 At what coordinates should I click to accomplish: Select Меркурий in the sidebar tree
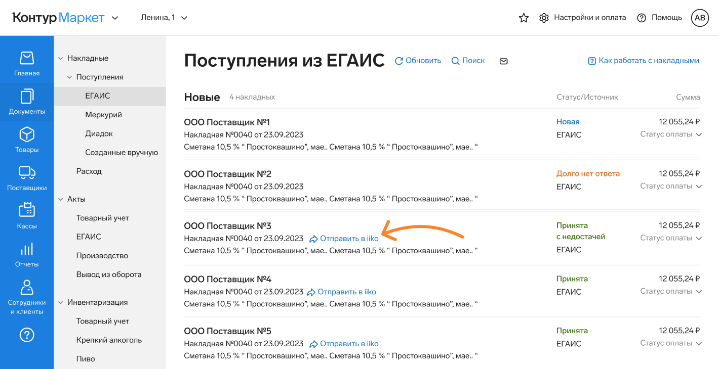(103, 115)
